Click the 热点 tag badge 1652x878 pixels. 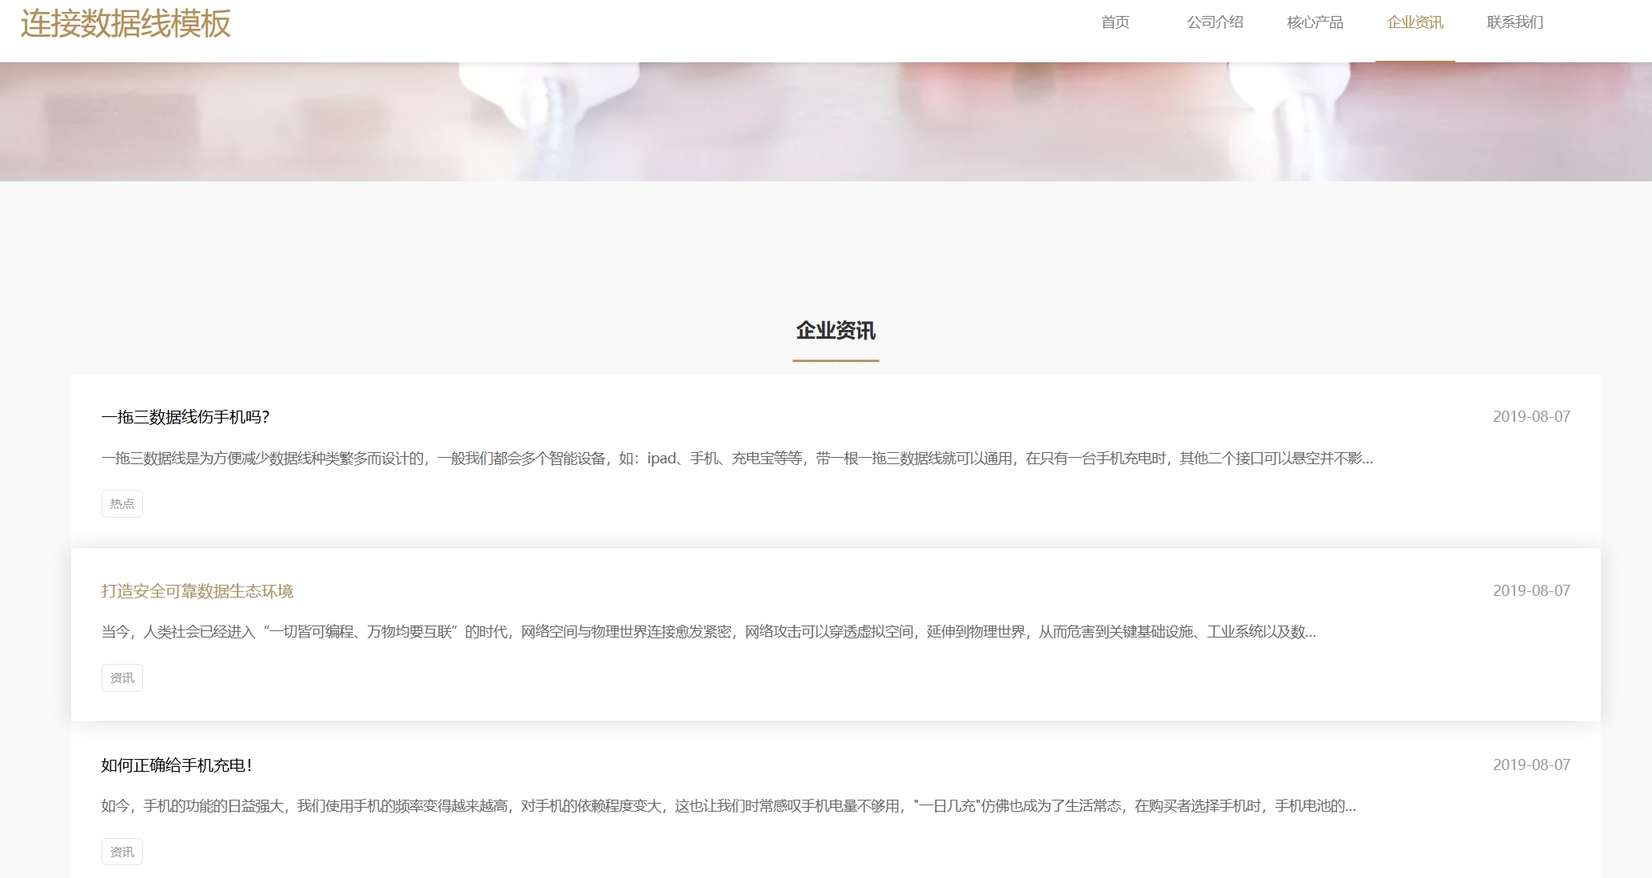pos(122,504)
